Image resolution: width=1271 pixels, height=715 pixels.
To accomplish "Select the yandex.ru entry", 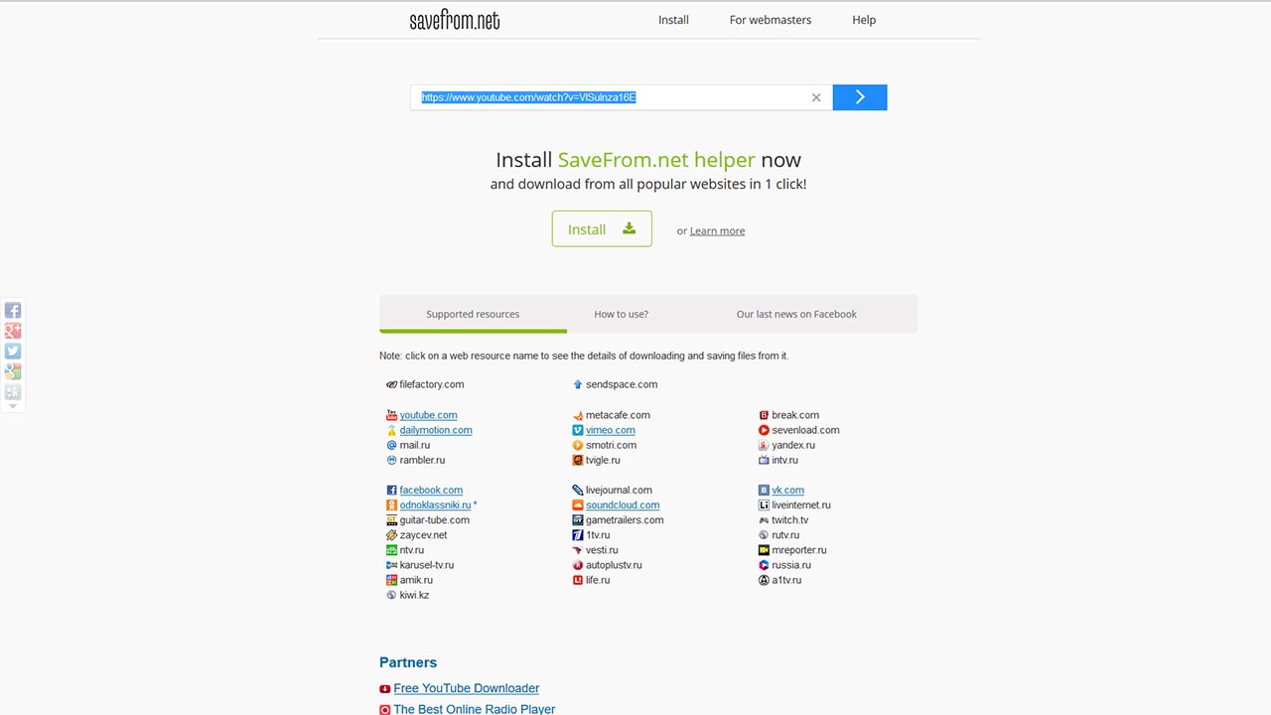I will (793, 445).
